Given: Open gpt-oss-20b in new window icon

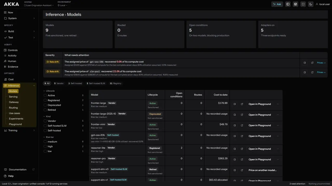Looking at the screenshot, I should (x=242, y=136).
